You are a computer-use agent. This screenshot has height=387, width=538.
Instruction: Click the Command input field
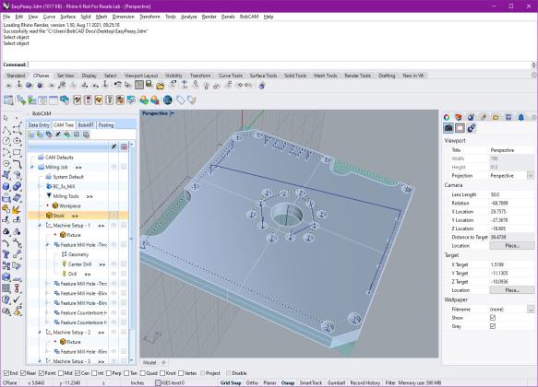pos(280,64)
